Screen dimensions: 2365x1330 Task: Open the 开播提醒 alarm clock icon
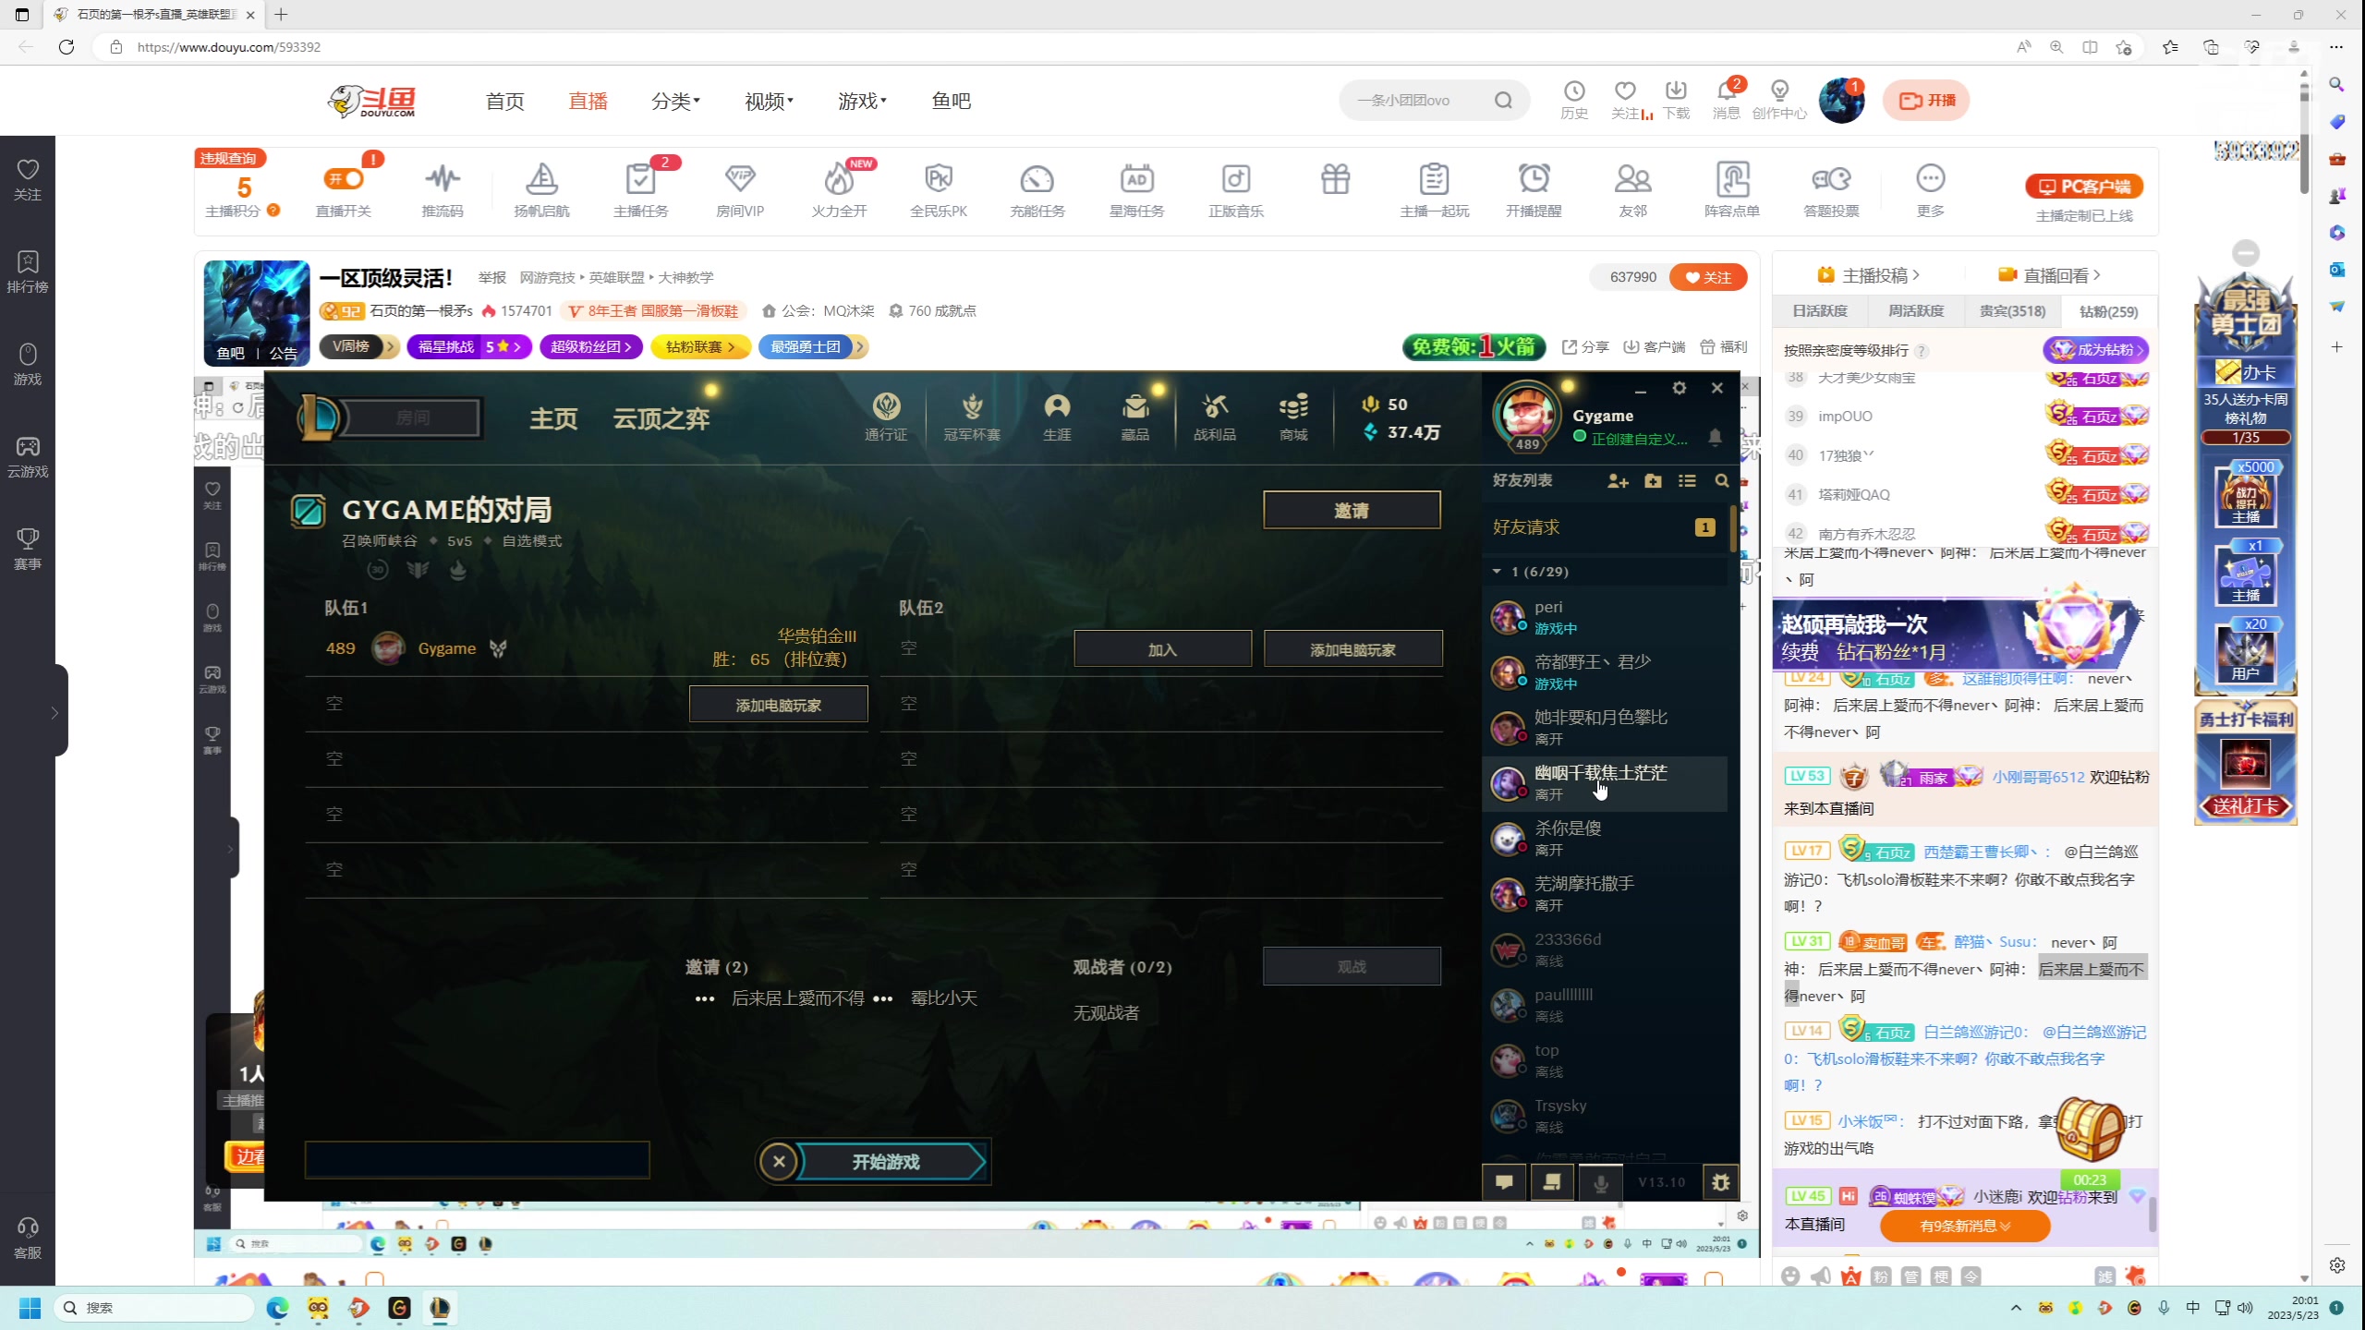1534,190
